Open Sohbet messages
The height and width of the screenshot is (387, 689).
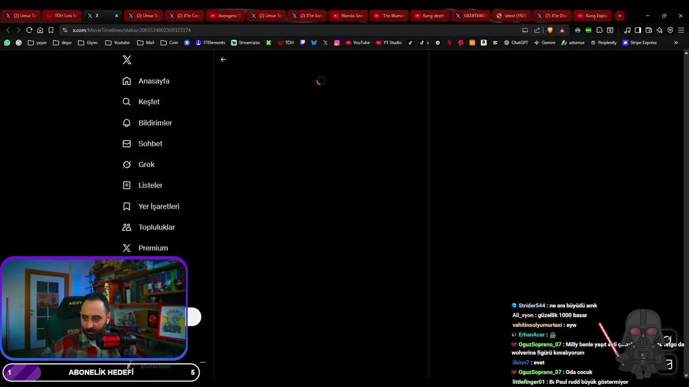click(142, 144)
